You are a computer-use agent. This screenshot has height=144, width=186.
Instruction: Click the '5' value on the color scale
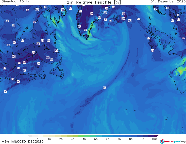(x=38, y=139)
